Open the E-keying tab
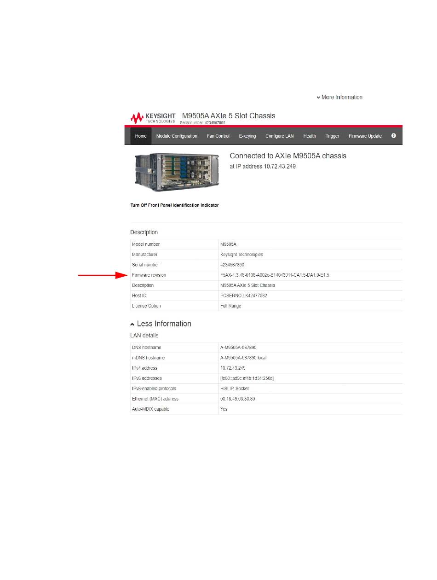The height and width of the screenshot is (580, 437). [x=247, y=136]
